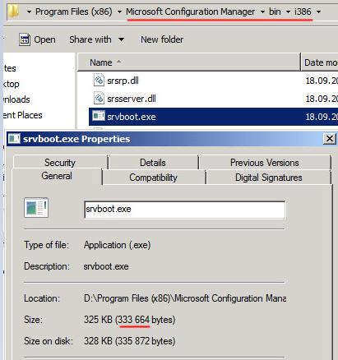This screenshot has height=360, width=338.
Task: Click the Type of file Application (.exe) value
Action: [118, 245]
